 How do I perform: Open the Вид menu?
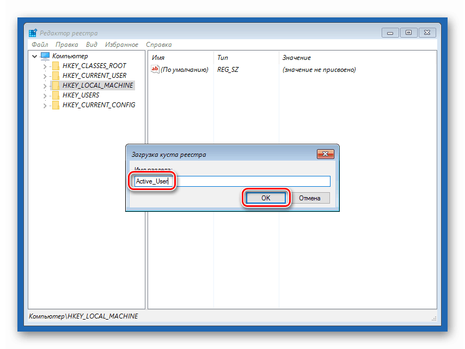coord(91,45)
